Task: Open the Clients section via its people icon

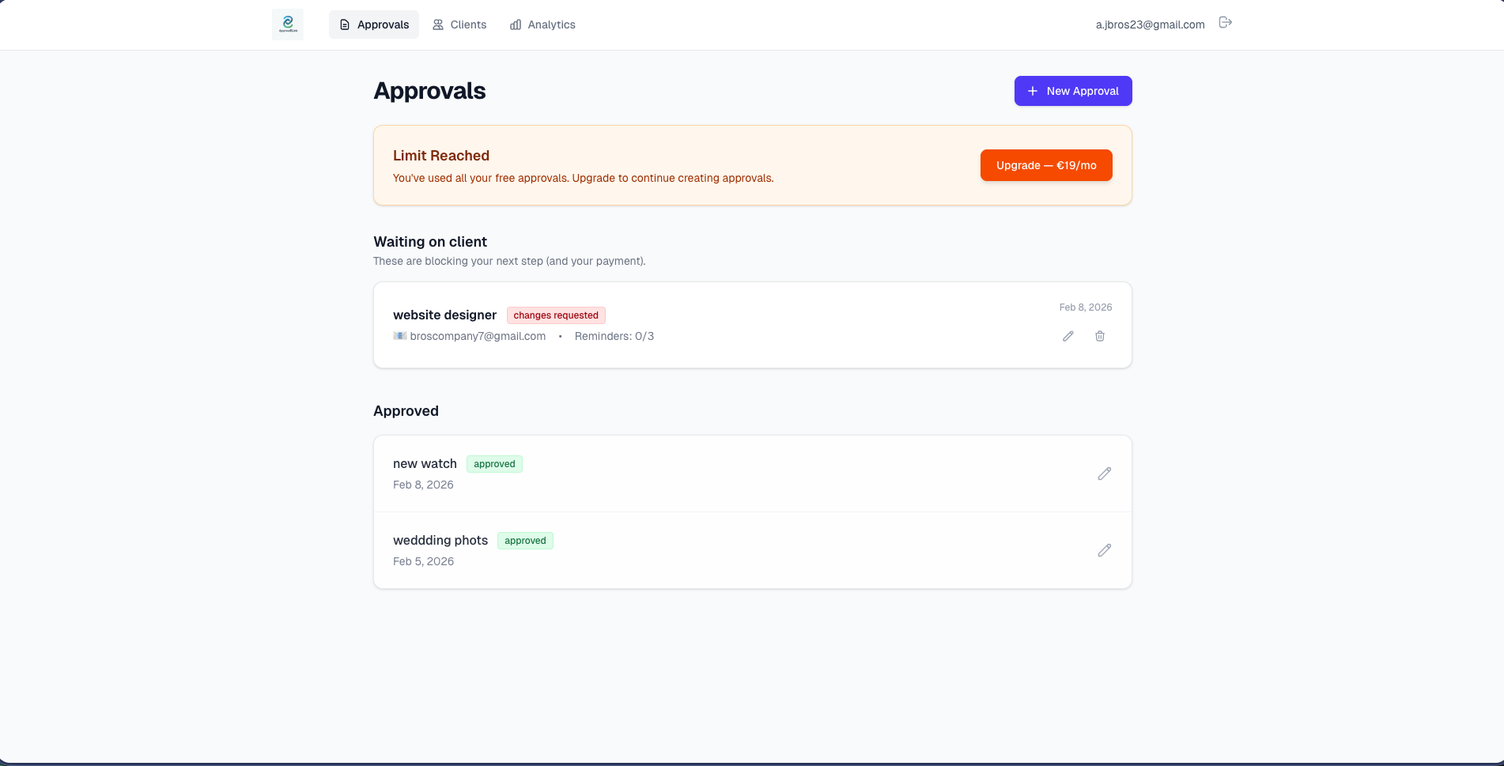Action: 437,25
